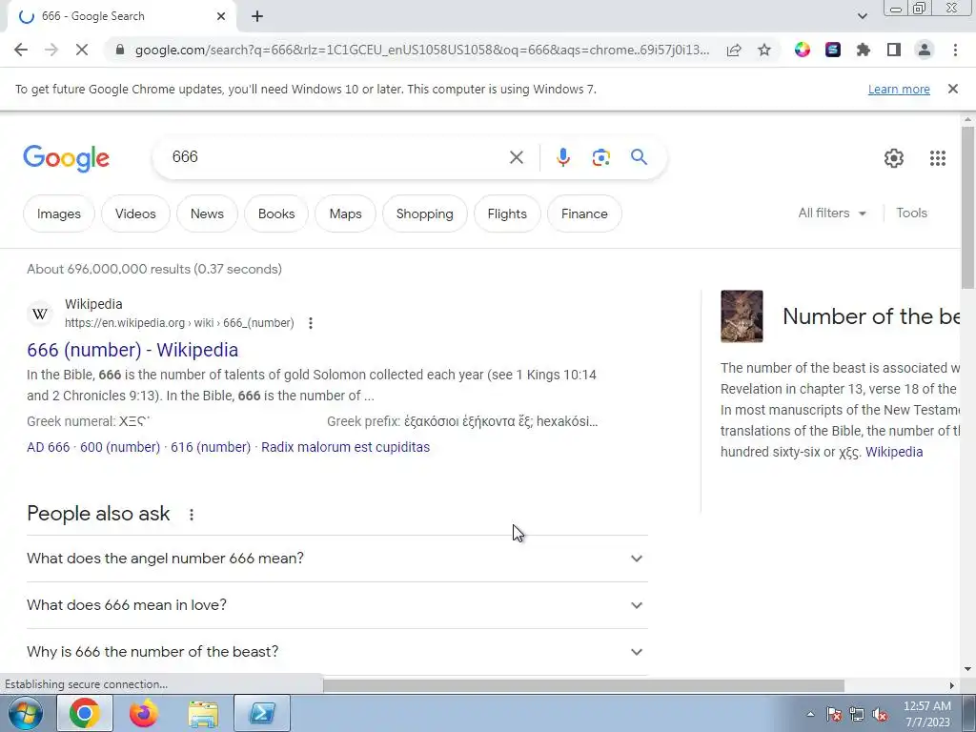Open the All filters dropdown
This screenshot has width=976, height=732.
point(832,213)
